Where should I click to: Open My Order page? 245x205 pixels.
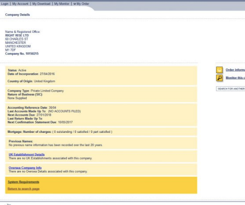[x=83, y=4]
